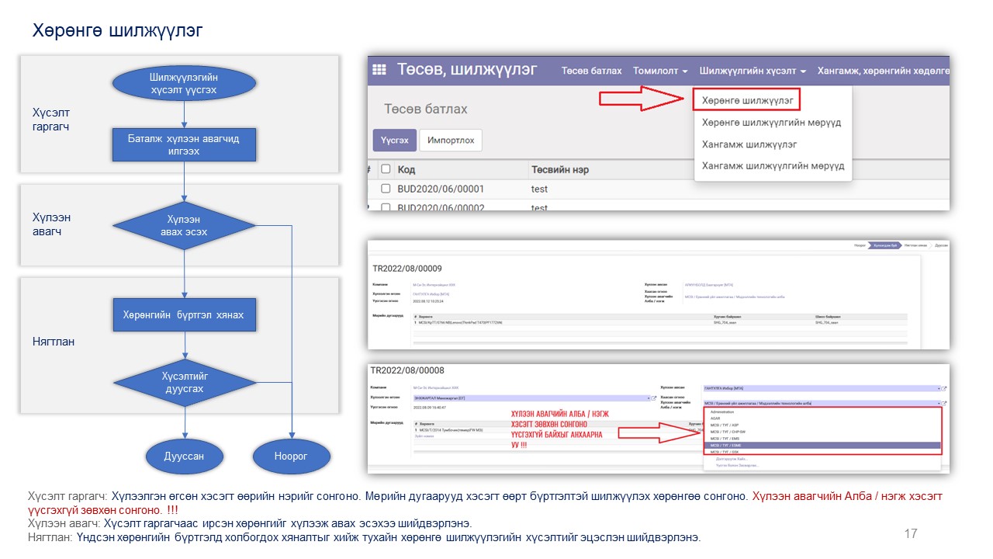Click the Төсөв батлах page heading
This screenshot has height=559, width=993.
426,109
